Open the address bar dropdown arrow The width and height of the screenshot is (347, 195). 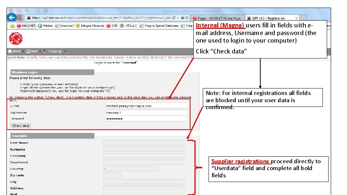178,18
